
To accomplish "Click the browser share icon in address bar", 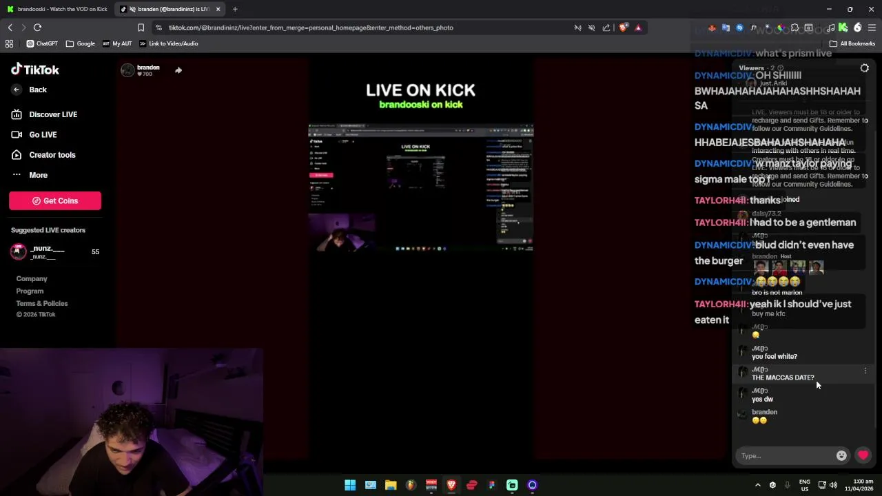I will pyautogui.click(x=606, y=28).
